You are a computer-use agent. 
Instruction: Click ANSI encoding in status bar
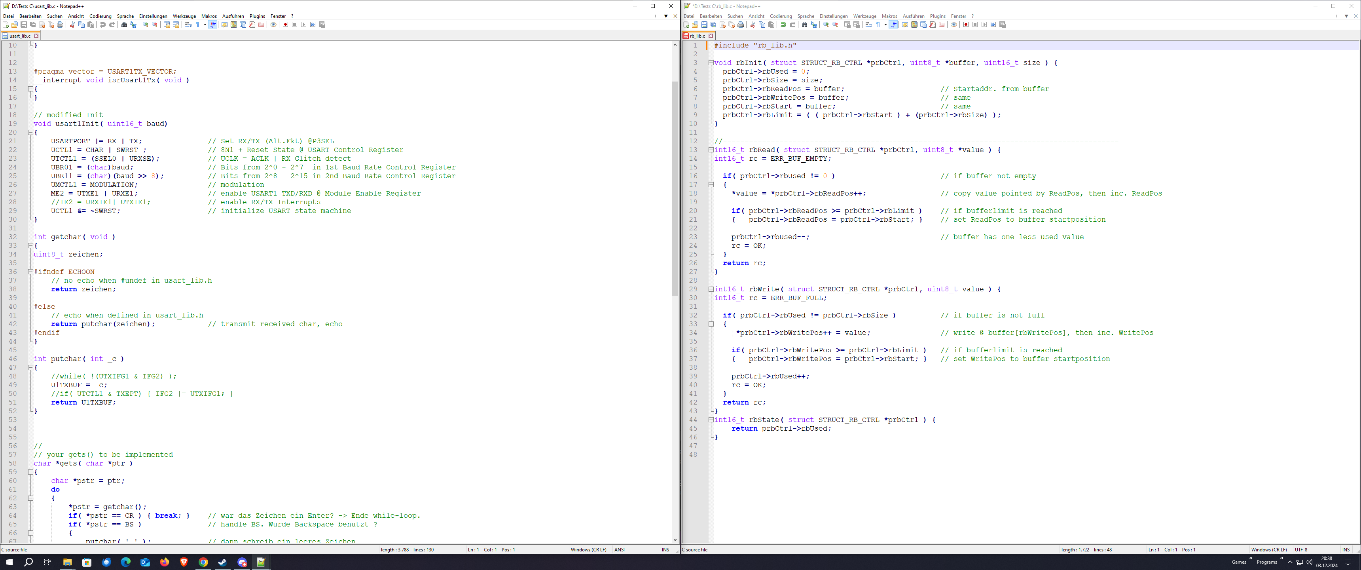(x=619, y=550)
